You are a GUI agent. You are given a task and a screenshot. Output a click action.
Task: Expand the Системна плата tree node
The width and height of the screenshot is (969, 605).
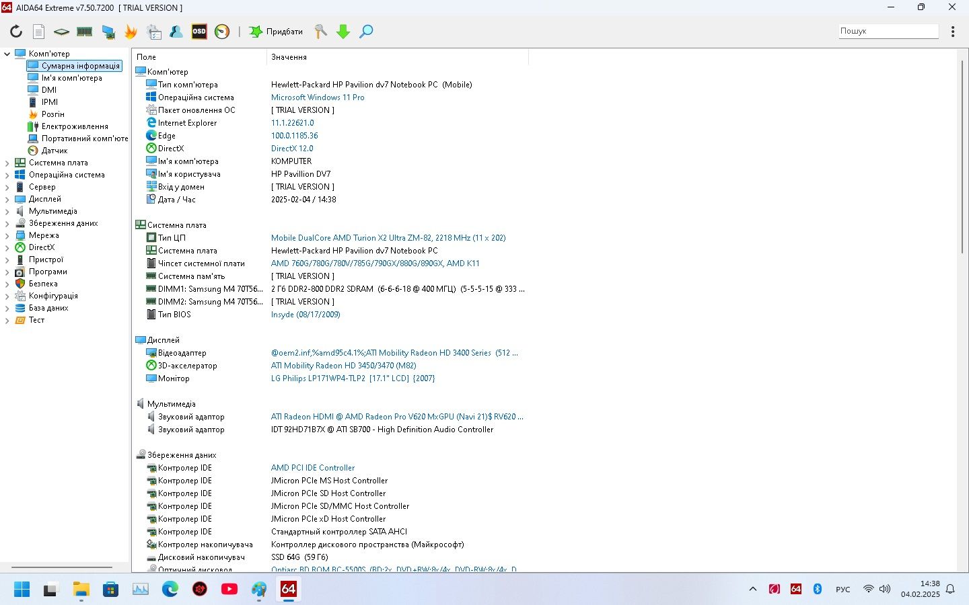pyautogui.click(x=7, y=163)
